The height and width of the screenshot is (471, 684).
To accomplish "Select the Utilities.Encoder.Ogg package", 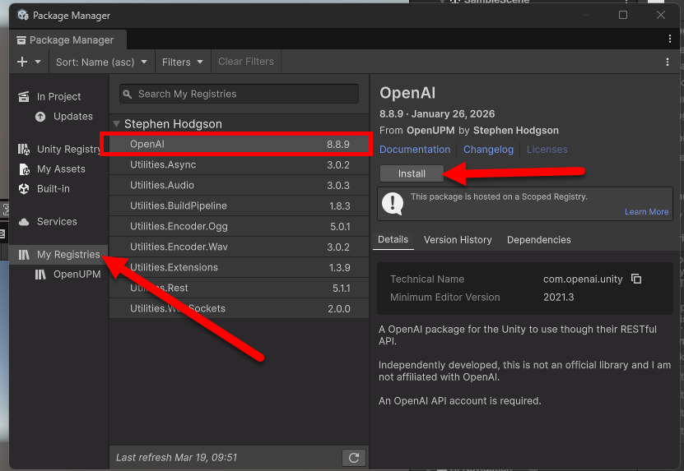I will point(239,226).
